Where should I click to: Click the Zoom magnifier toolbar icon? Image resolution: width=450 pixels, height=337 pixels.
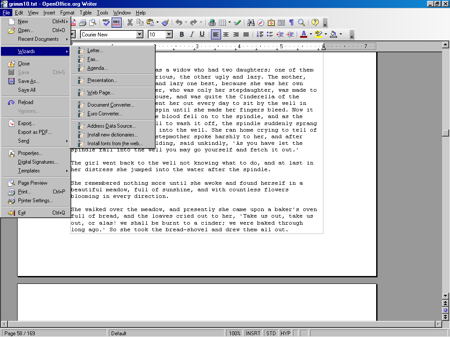[301, 22]
